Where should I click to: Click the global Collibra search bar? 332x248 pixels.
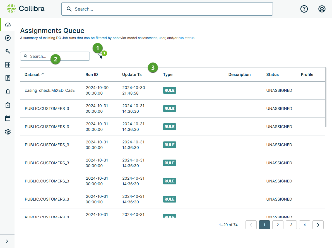[x=167, y=9]
